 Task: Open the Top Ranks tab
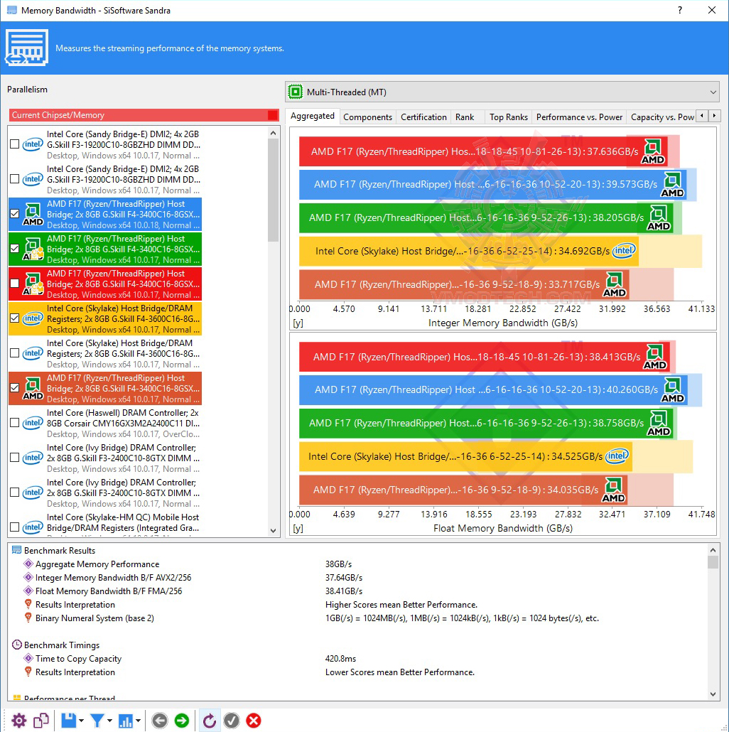508,117
